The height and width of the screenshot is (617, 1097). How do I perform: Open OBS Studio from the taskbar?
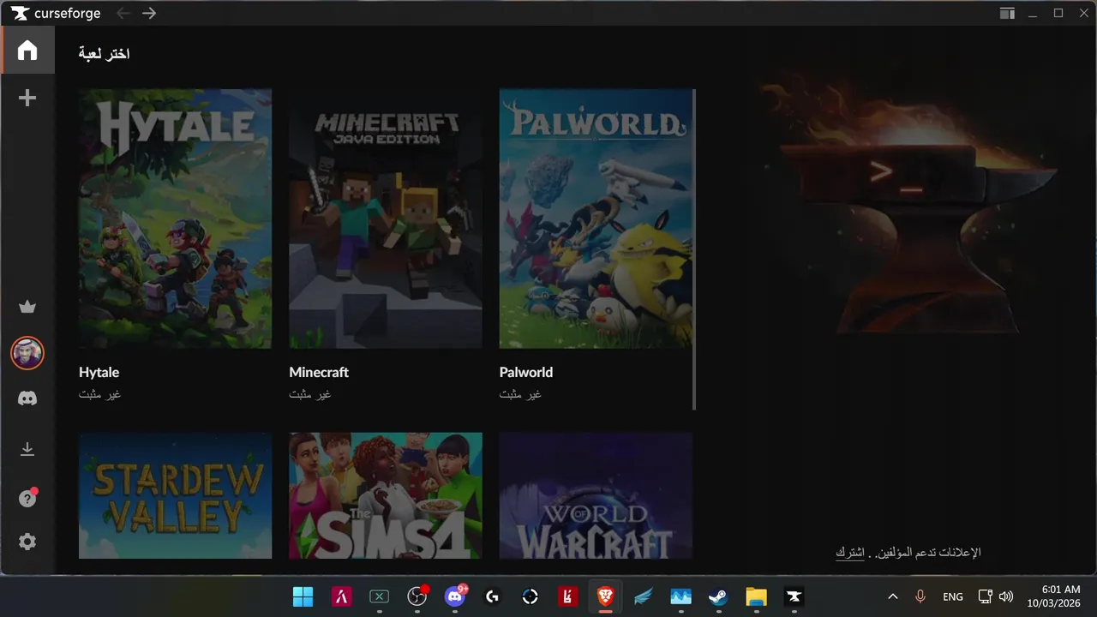pyautogui.click(x=417, y=596)
